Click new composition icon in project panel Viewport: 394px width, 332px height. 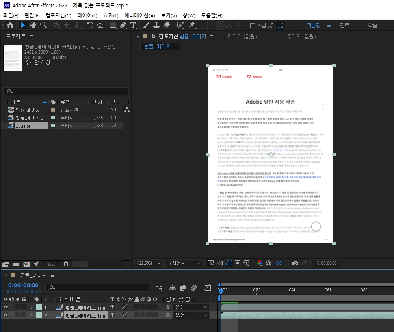26,264
